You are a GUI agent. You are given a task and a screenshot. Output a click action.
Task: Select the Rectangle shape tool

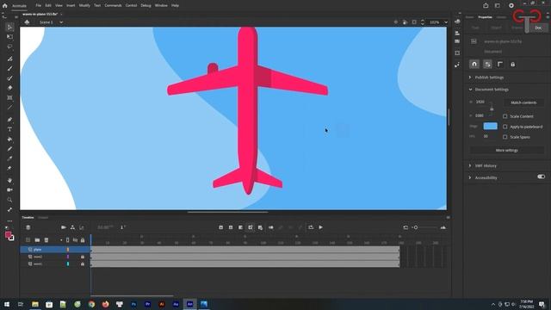click(x=9, y=97)
